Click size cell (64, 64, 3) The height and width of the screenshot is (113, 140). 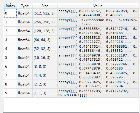(x=45, y=40)
